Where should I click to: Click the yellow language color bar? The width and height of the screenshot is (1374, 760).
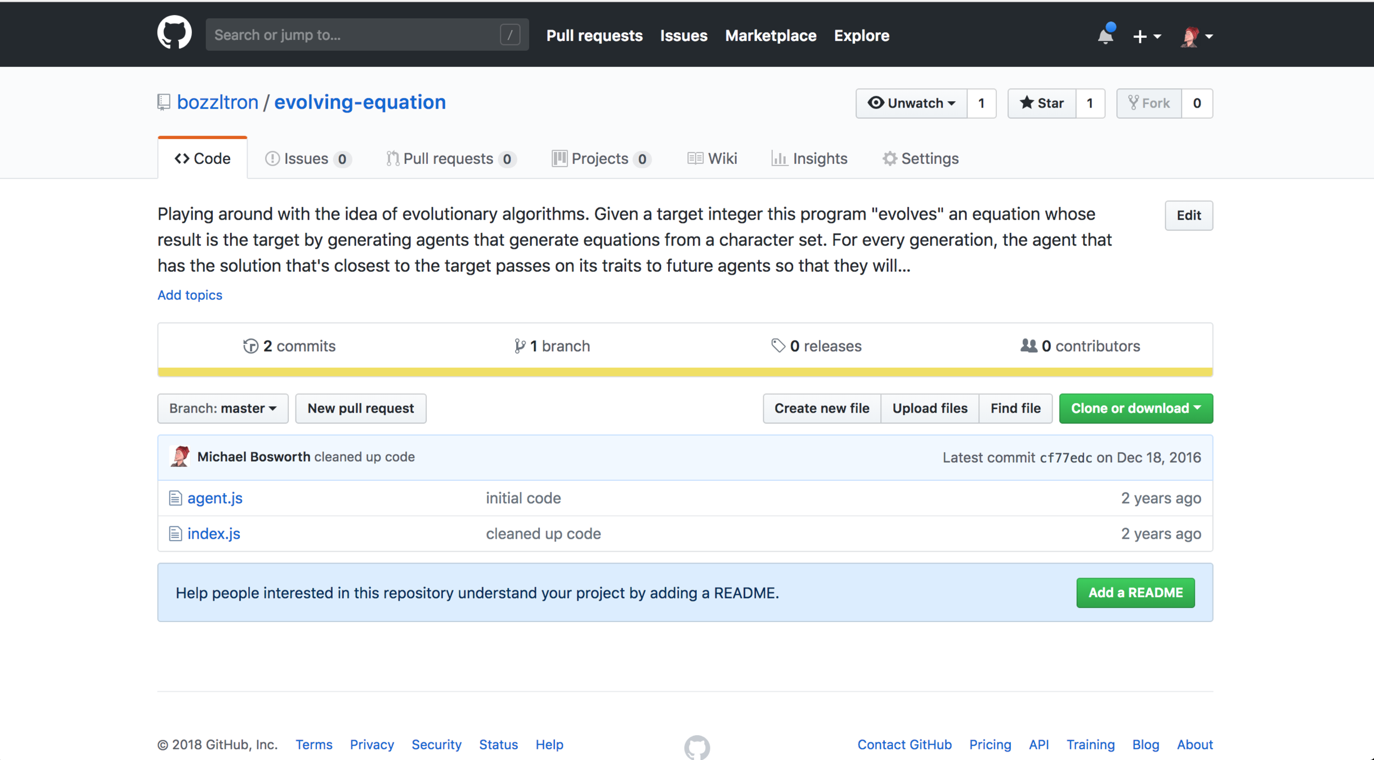click(684, 372)
